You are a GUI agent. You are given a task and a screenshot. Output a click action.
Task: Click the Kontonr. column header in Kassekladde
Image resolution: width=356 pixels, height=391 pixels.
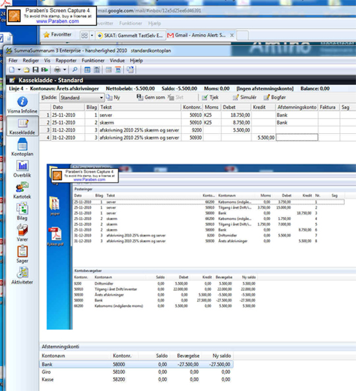[192, 107]
